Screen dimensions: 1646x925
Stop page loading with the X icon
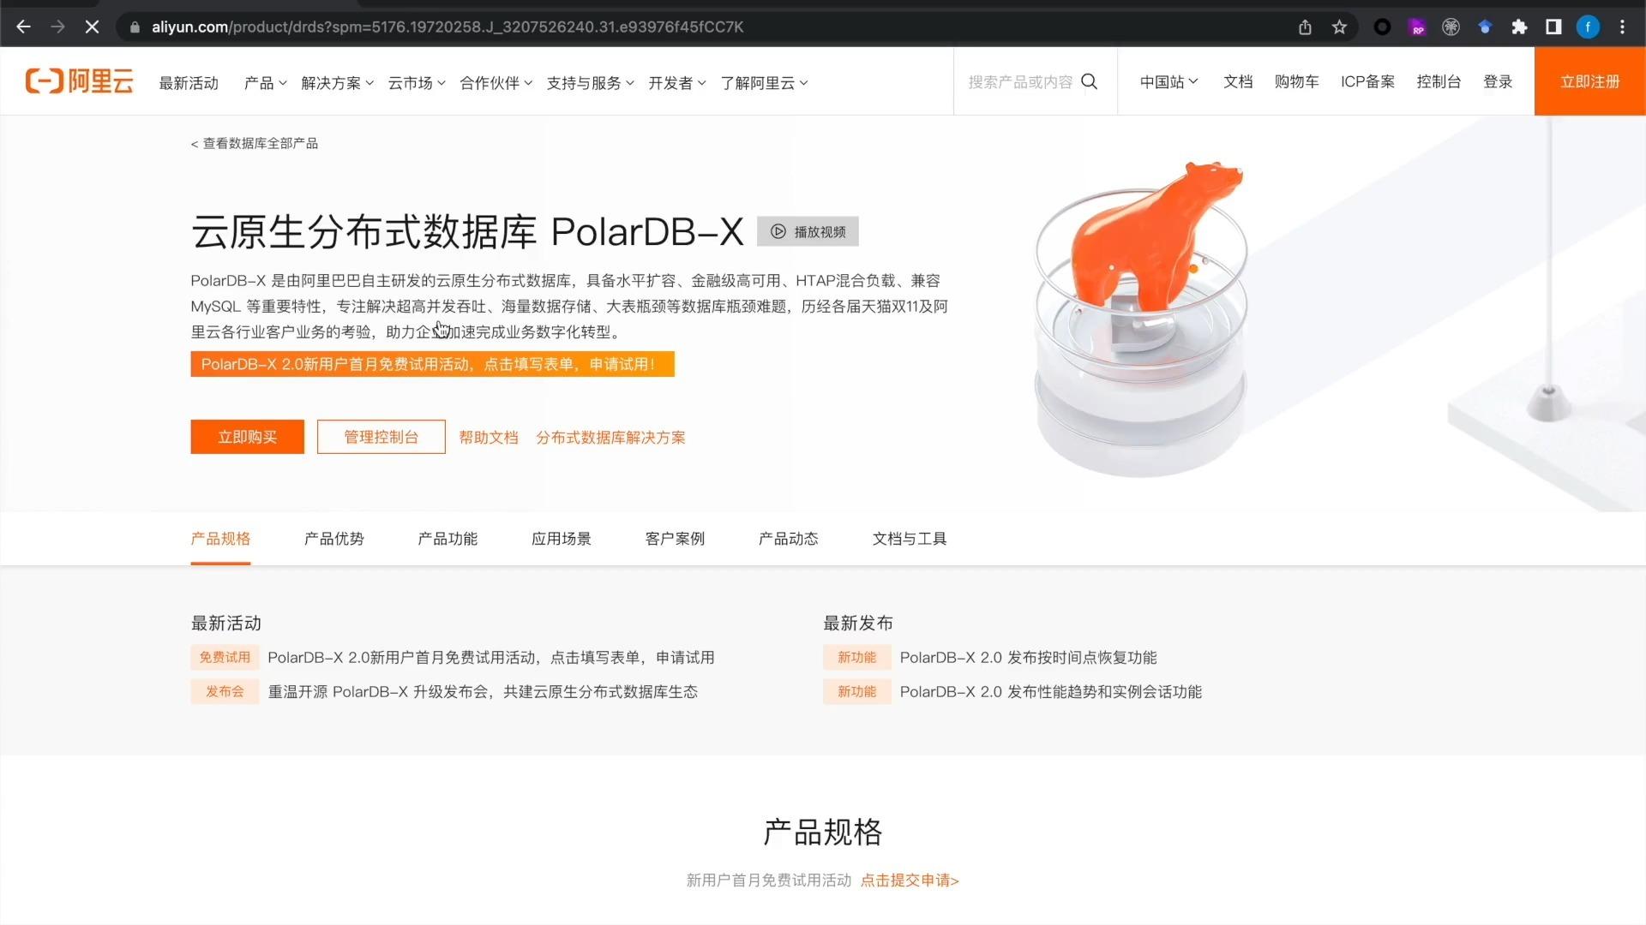pyautogui.click(x=92, y=27)
